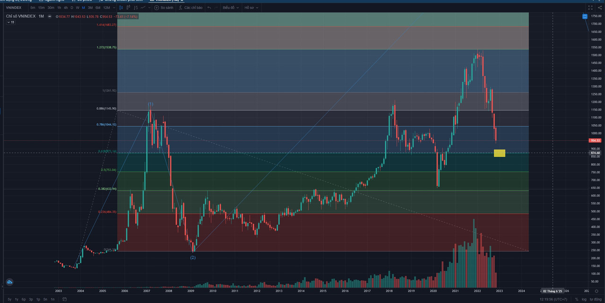Redo the chart action
This screenshot has width=605, height=303.
[x=216, y=8]
